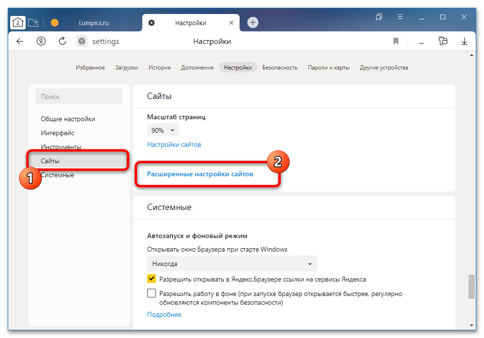Screen dimensions: 484x338
Task: Open the extensions icon in toolbar
Action: (443, 41)
